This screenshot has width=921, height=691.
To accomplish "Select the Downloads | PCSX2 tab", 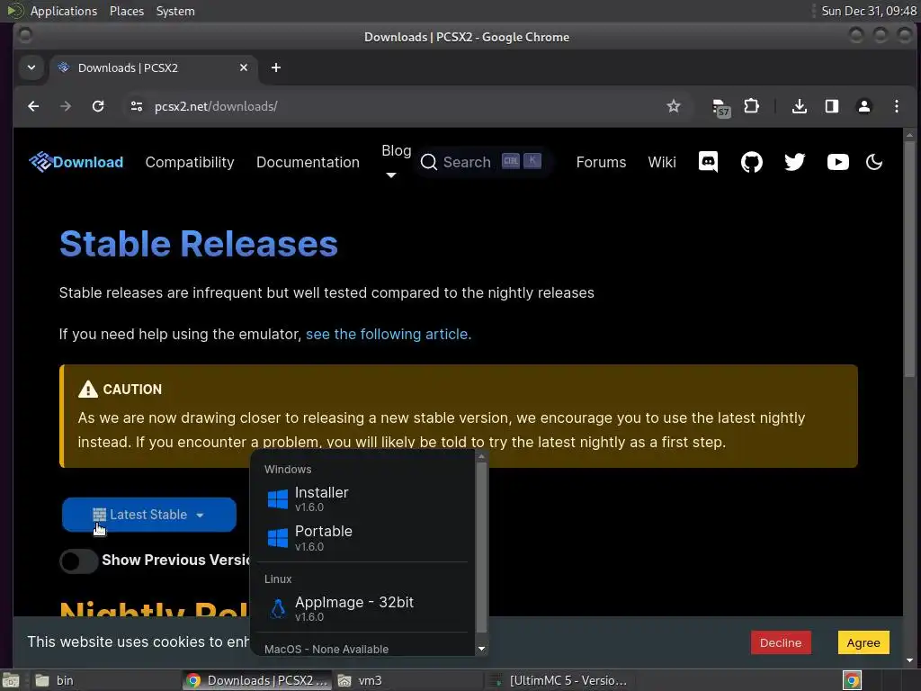I will pos(154,67).
